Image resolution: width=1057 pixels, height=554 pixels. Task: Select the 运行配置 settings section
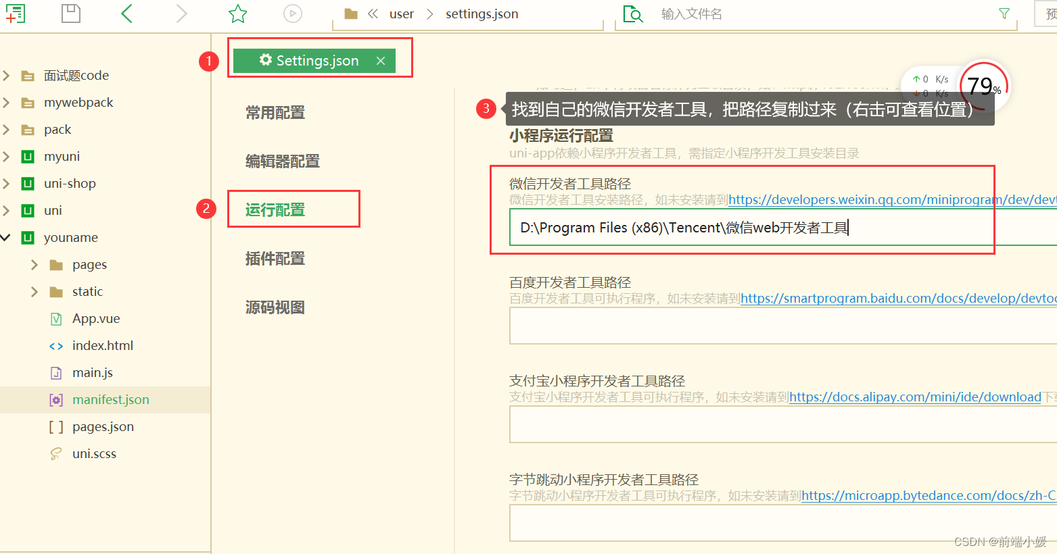pos(275,210)
